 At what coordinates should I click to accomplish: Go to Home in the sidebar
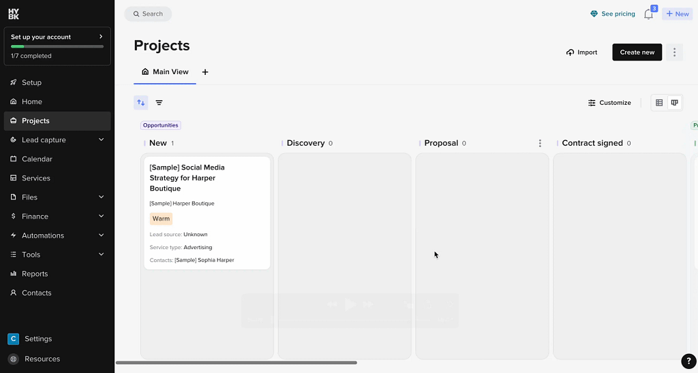pyautogui.click(x=57, y=102)
